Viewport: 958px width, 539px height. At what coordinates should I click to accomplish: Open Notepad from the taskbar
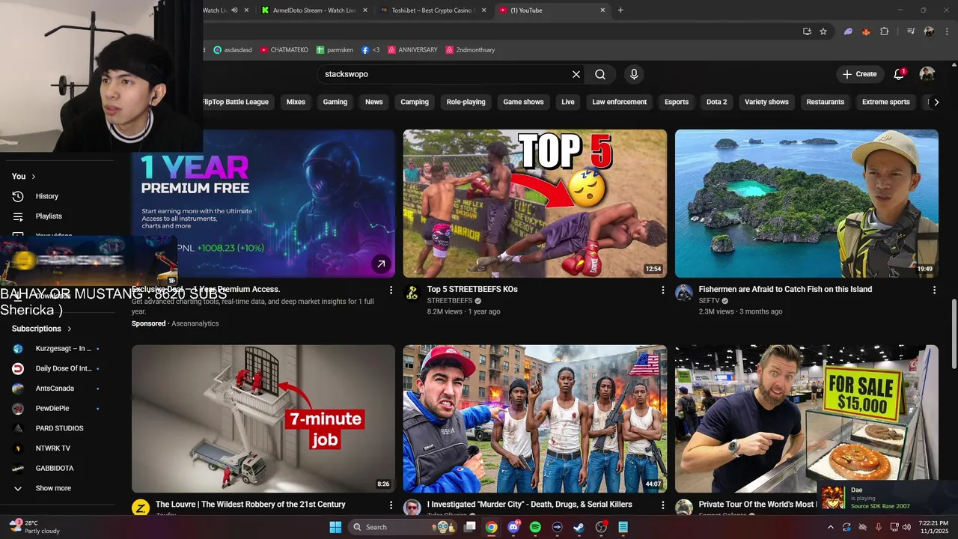click(623, 527)
